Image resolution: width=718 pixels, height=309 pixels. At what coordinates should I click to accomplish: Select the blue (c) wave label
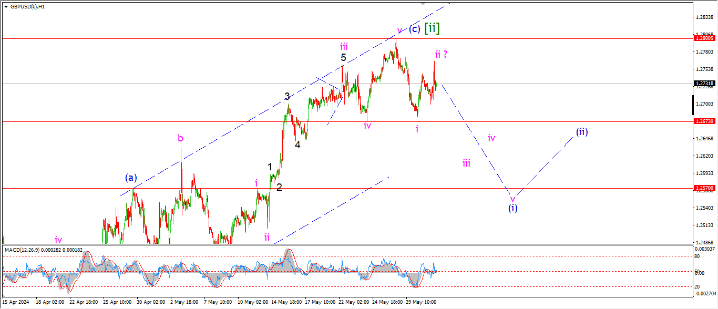[x=415, y=29]
